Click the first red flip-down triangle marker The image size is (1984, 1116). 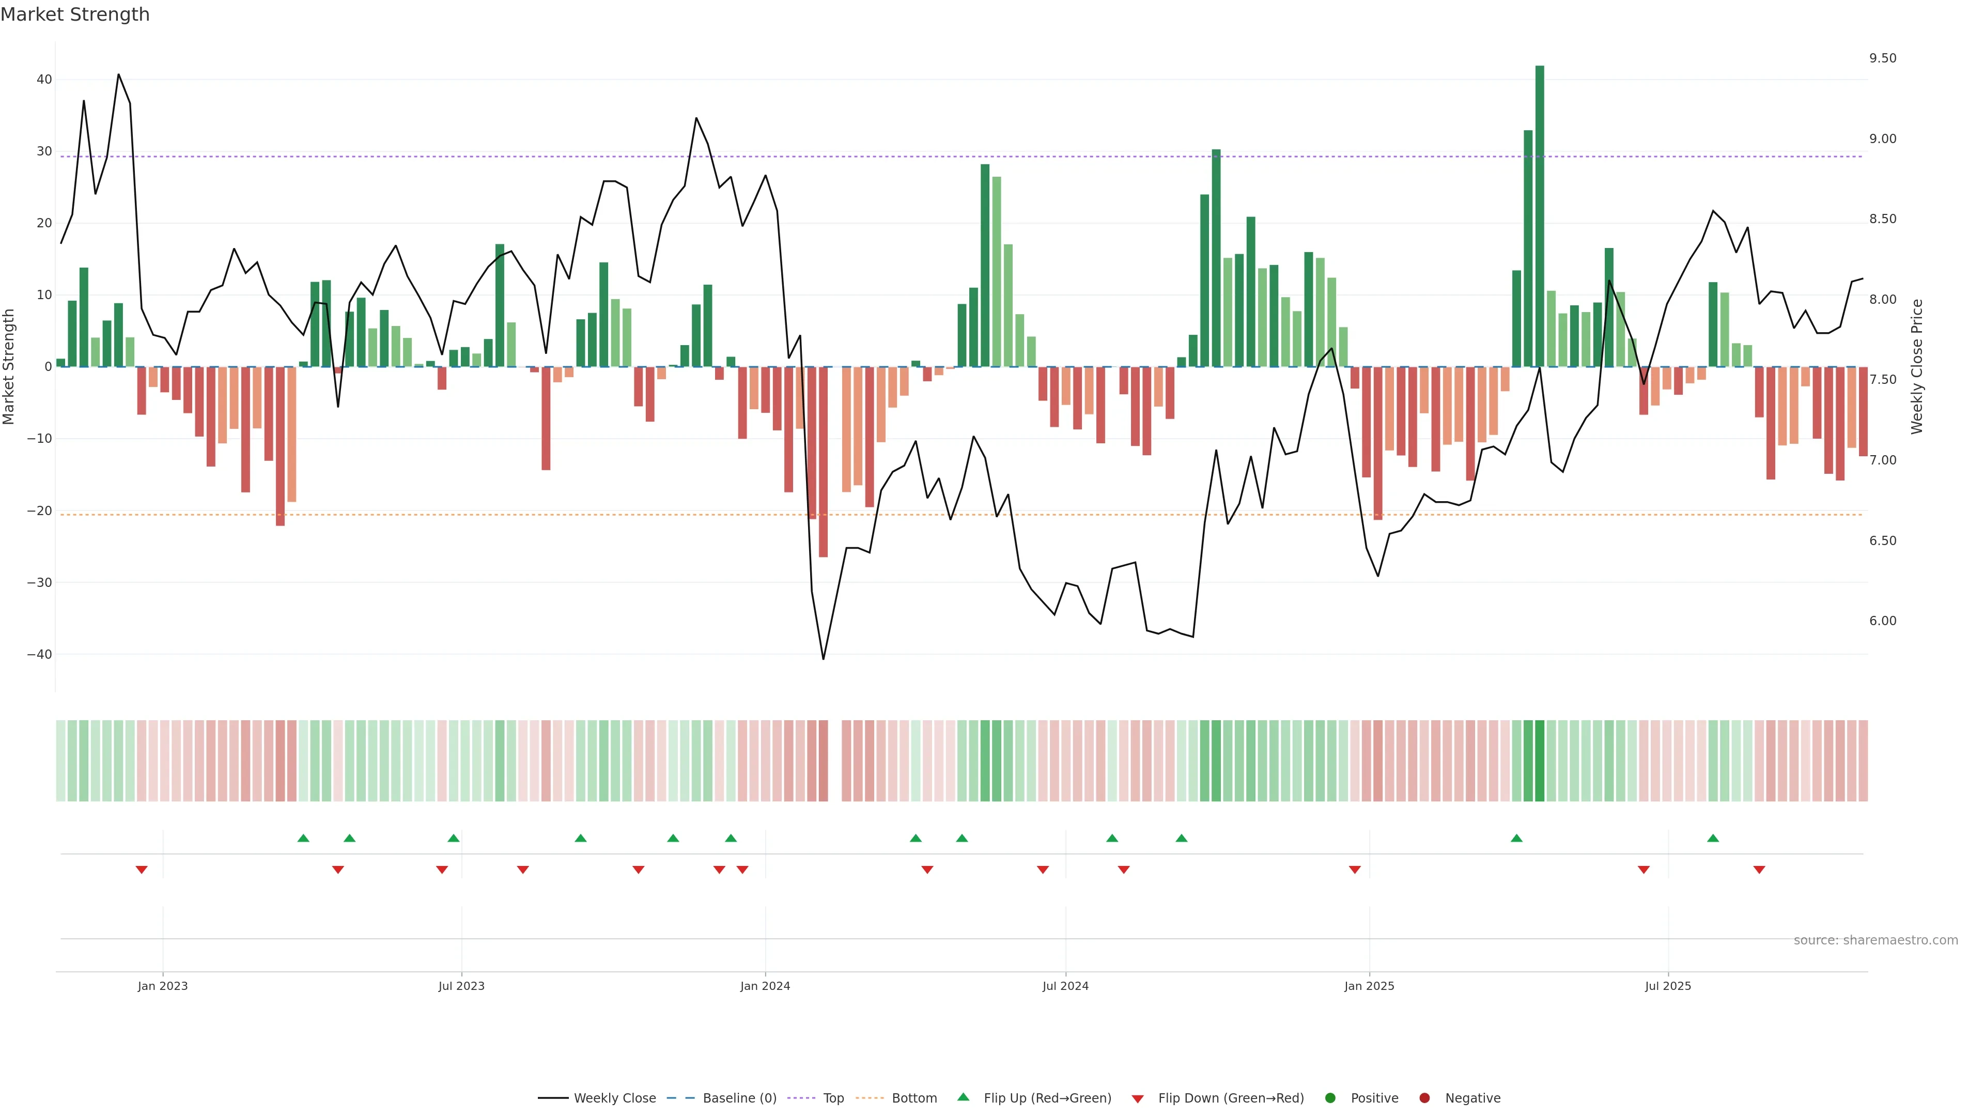[142, 870]
